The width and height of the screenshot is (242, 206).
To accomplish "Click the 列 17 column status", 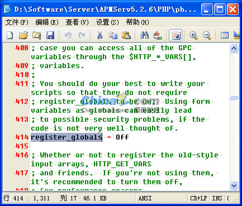I will click(x=68, y=198).
